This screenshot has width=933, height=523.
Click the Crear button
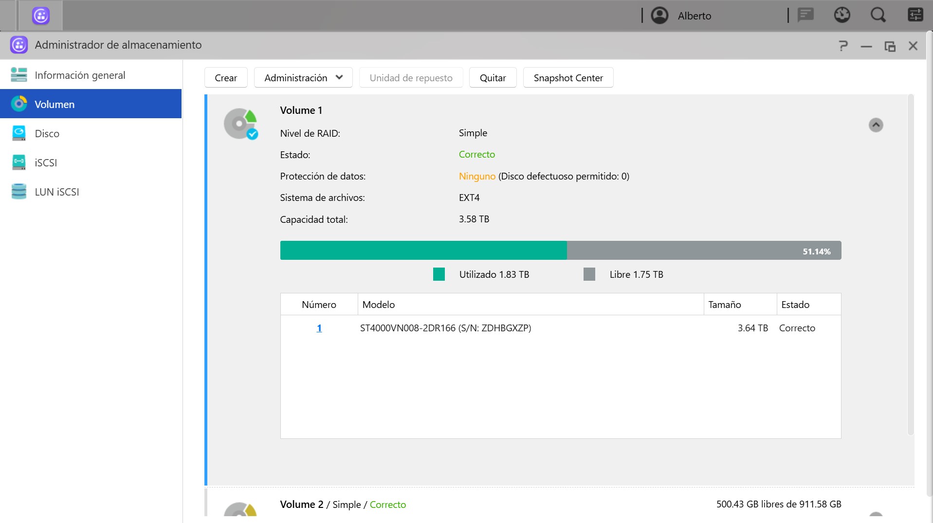point(226,78)
